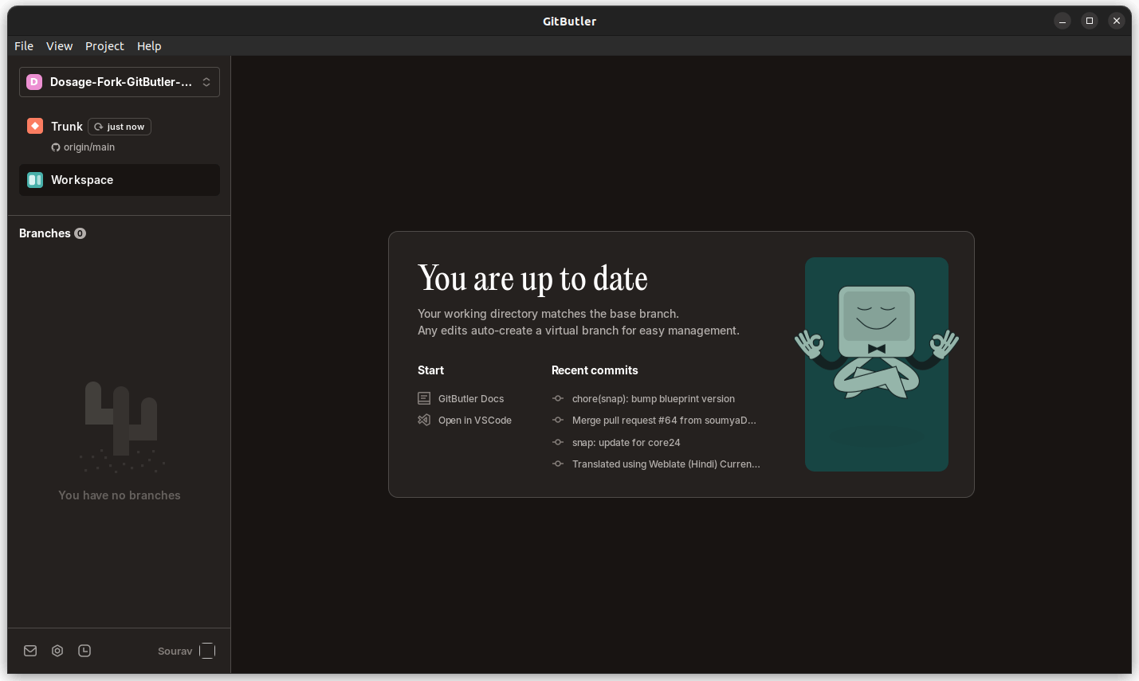Click the Trunk diamond icon

(34, 126)
